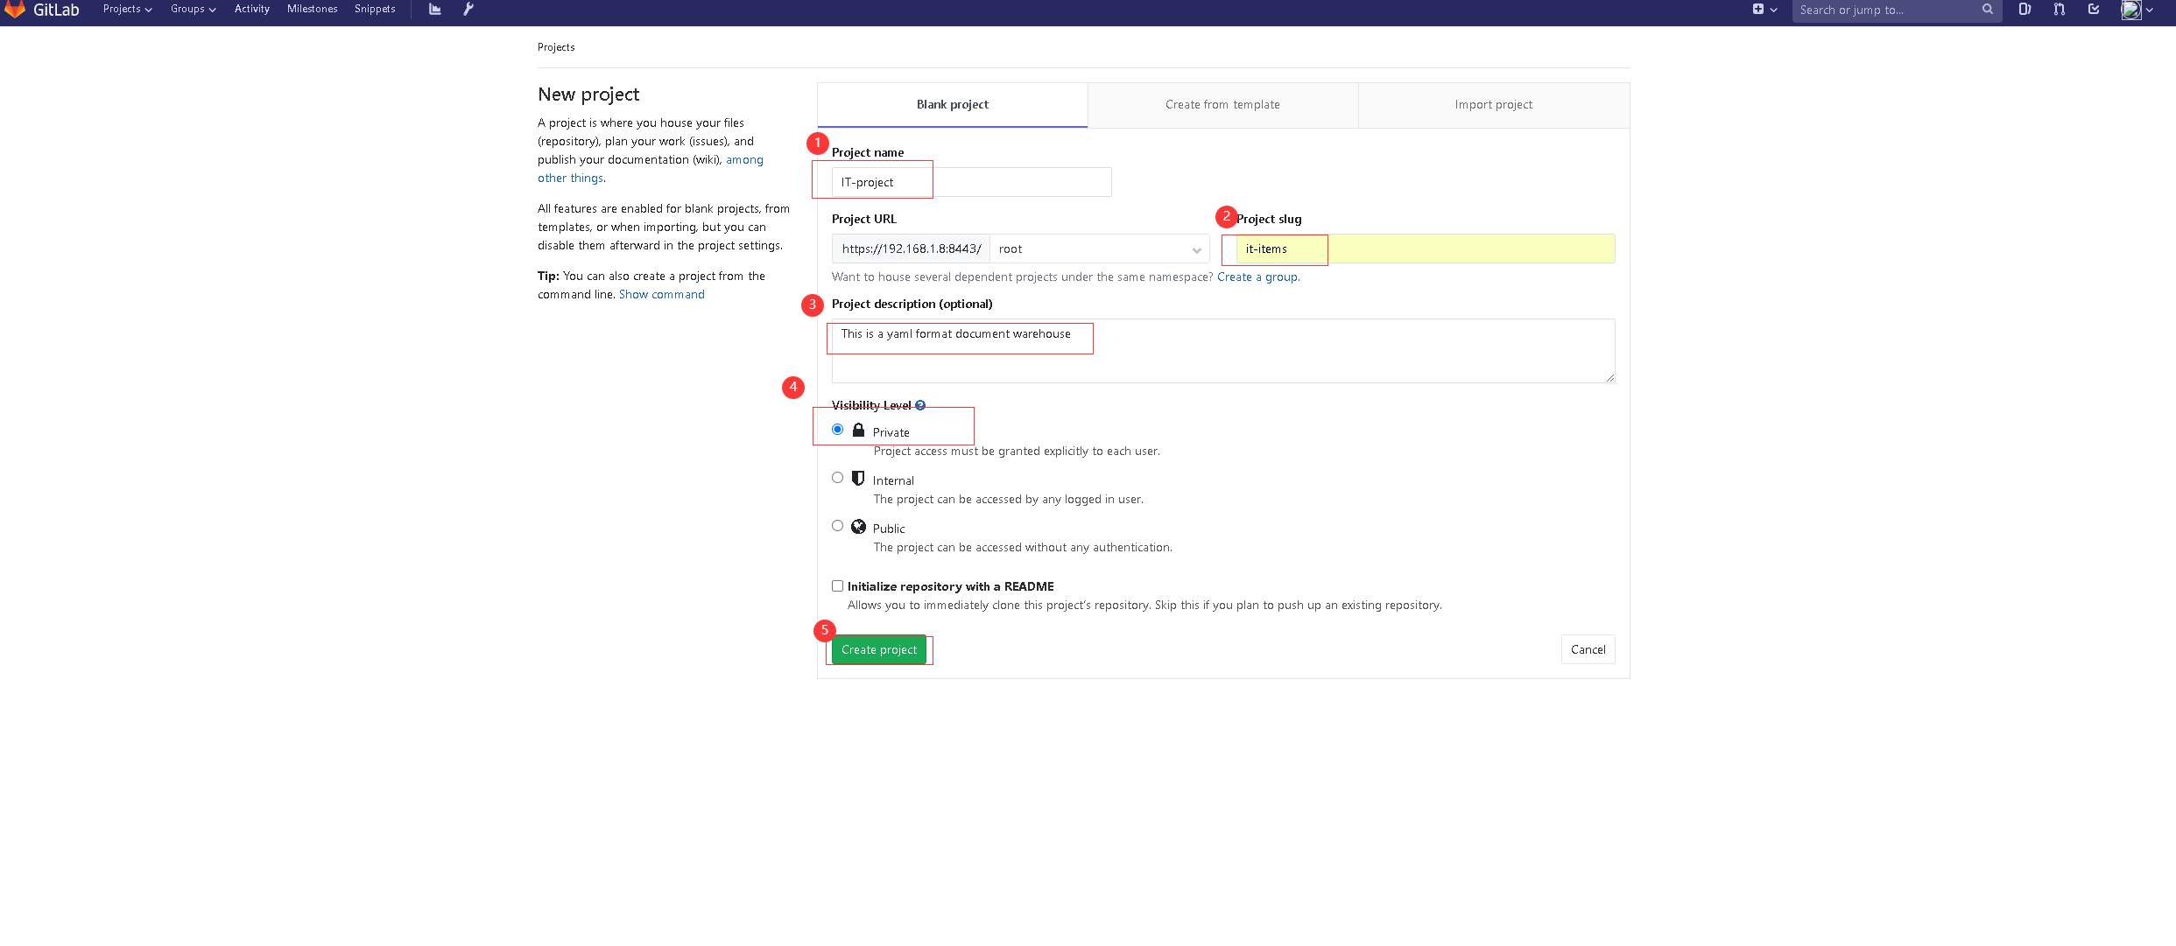
Task: Switch to Create from template tab
Action: click(1222, 105)
